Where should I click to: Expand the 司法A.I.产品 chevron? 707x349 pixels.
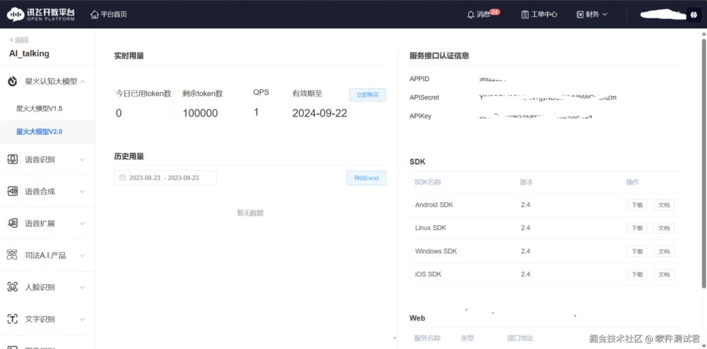click(x=82, y=255)
